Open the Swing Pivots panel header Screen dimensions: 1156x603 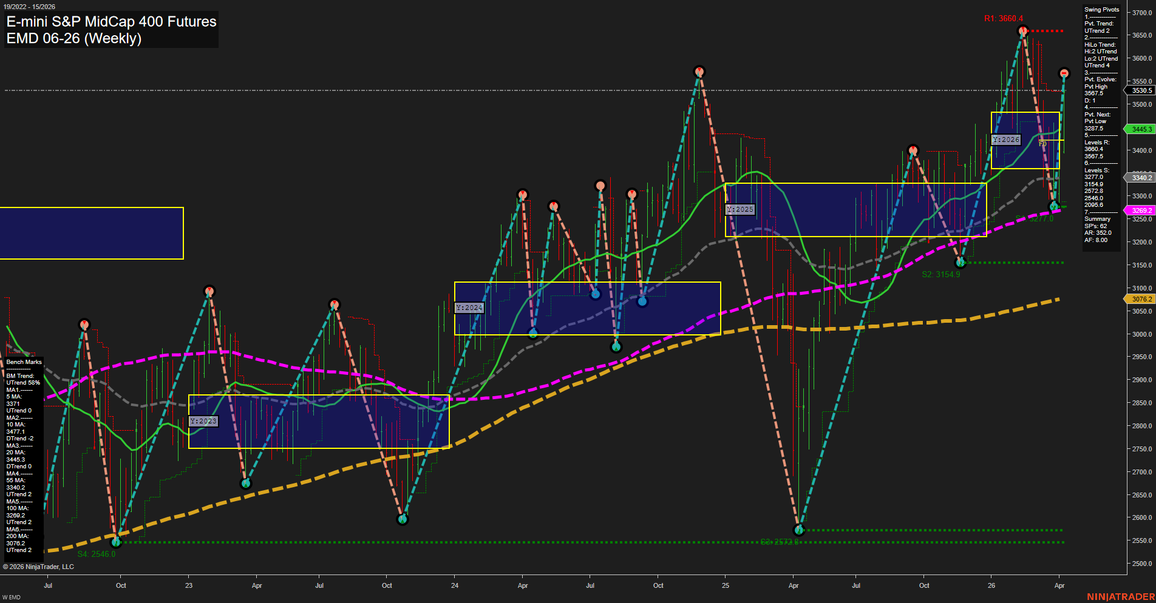point(1101,9)
